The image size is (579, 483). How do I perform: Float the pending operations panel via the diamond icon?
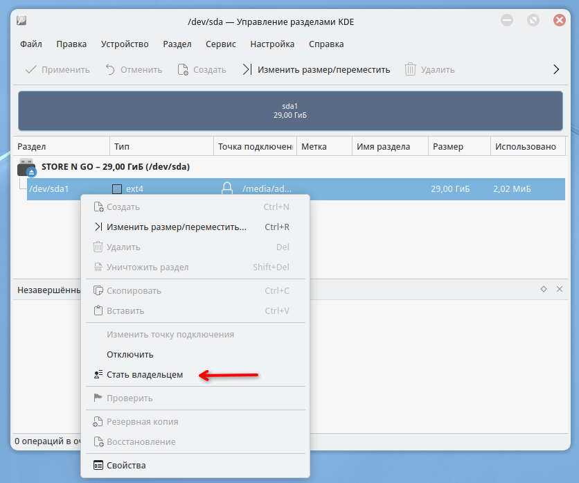tap(544, 289)
